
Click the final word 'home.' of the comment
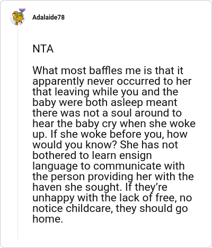[x=48, y=219]
